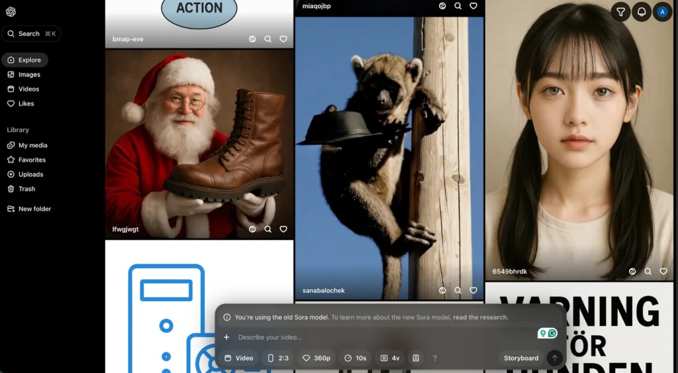Click the question mark help icon
Image resolution: width=678 pixels, height=373 pixels.
coord(434,358)
